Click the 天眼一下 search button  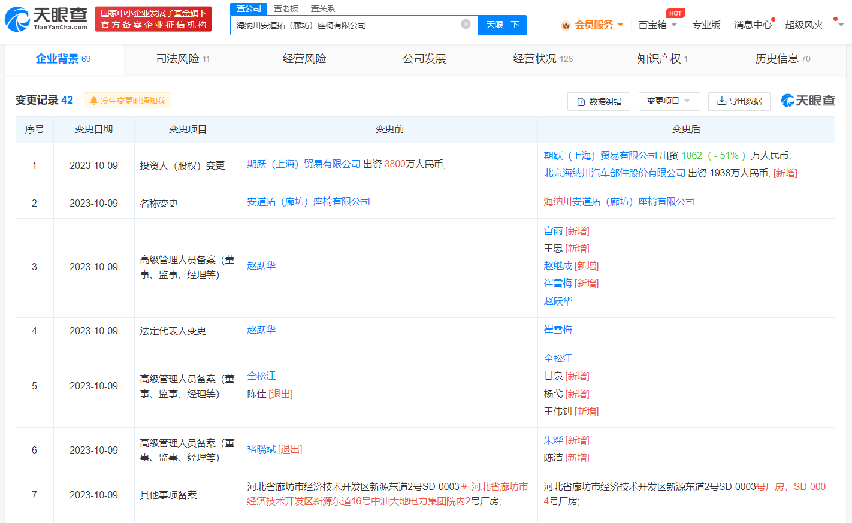[502, 25]
